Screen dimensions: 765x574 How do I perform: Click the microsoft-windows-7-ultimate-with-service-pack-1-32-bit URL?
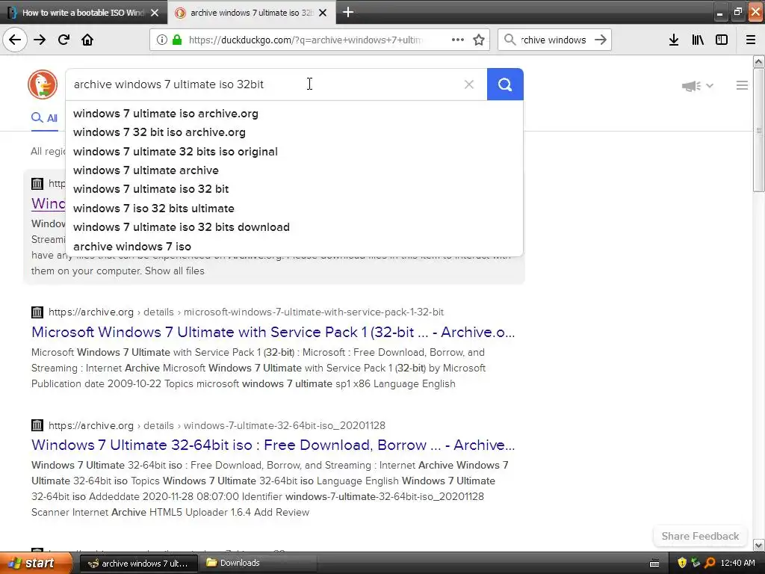click(246, 312)
